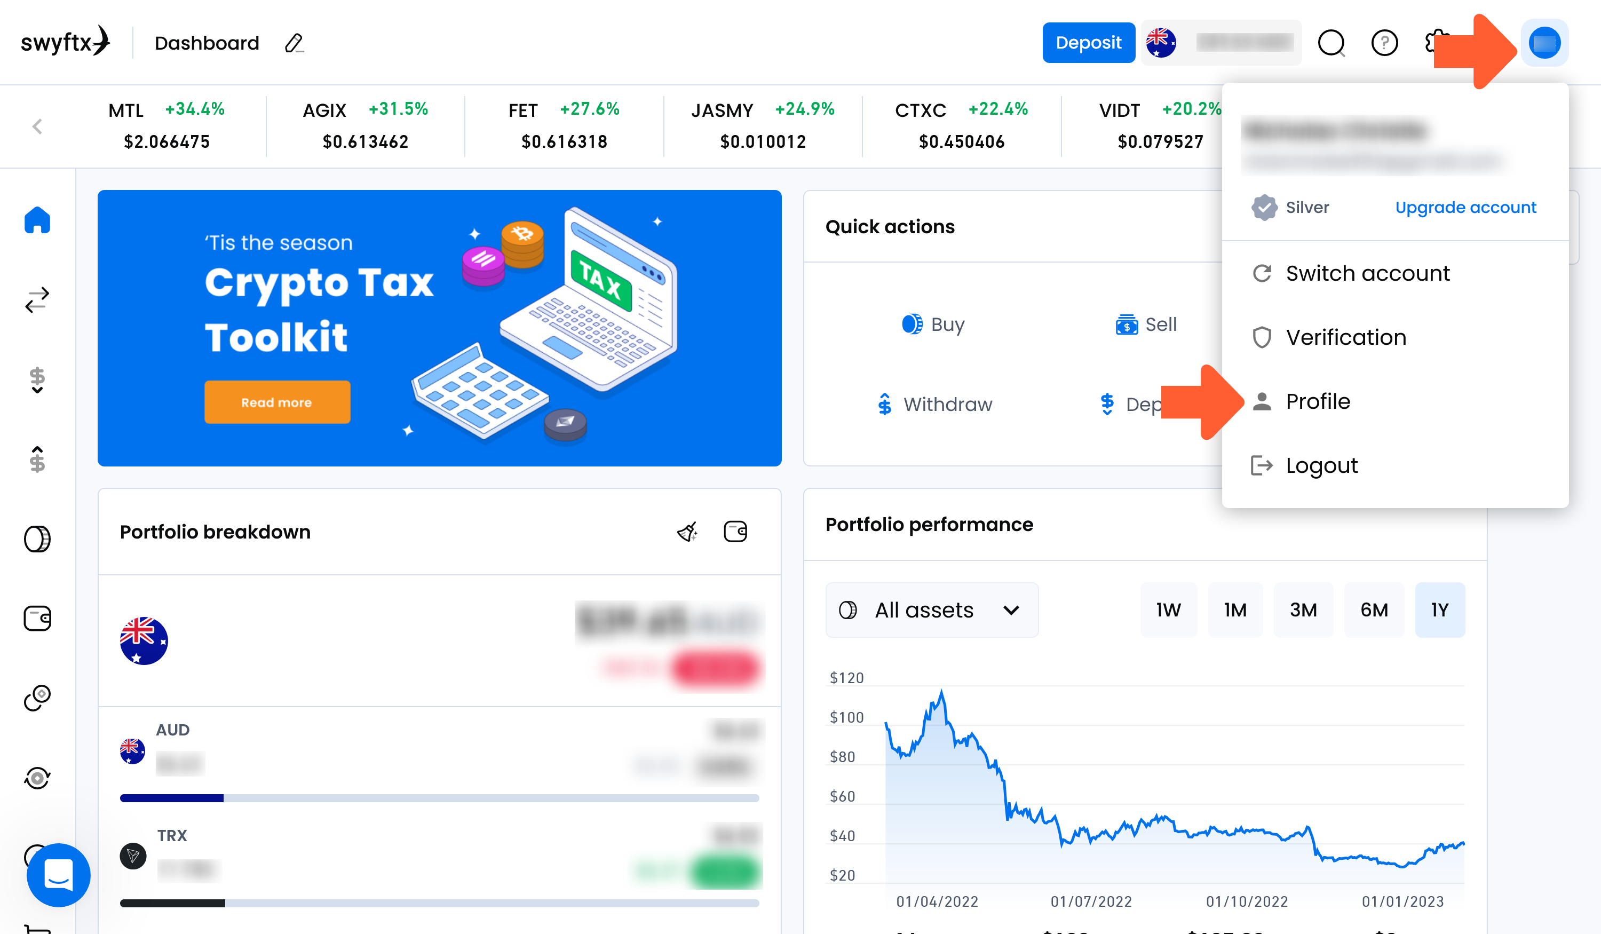Click the Upgrade account link

[x=1465, y=207]
